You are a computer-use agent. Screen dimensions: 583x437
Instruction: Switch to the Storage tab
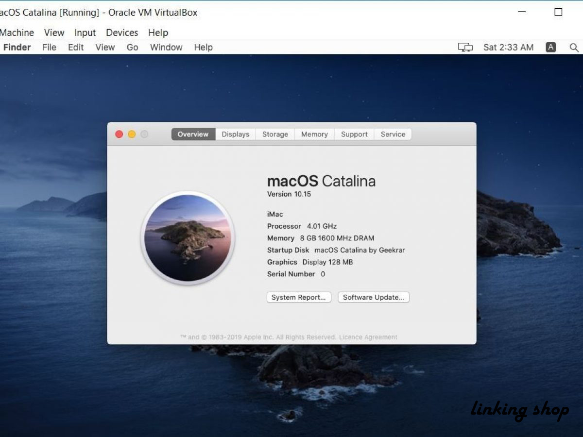(x=274, y=134)
